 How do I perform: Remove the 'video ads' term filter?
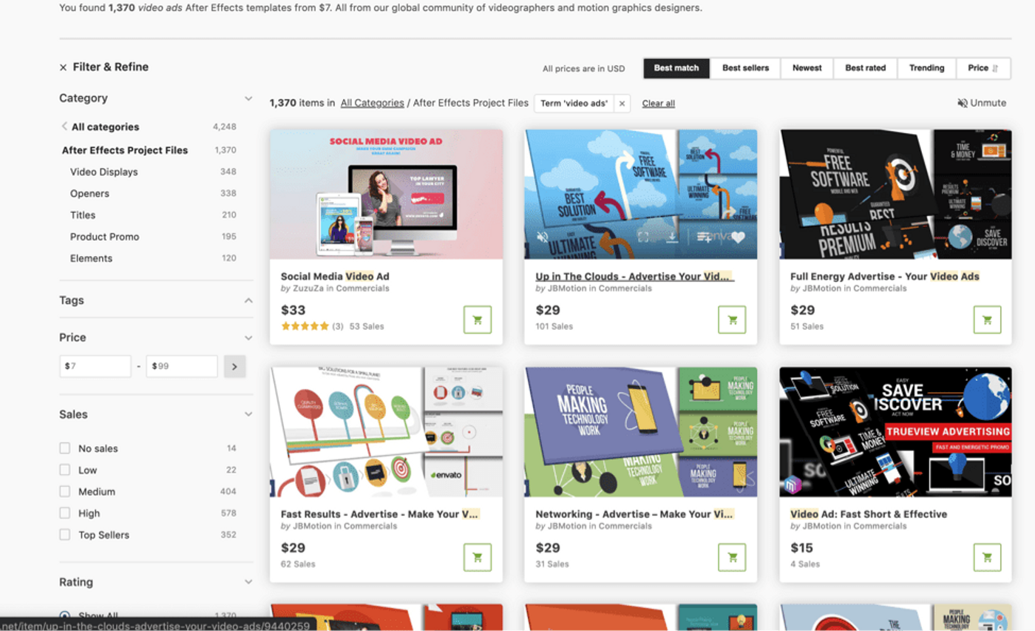point(622,104)
